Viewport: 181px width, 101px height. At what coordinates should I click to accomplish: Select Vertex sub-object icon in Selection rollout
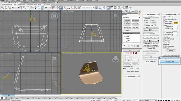(126, 53)
